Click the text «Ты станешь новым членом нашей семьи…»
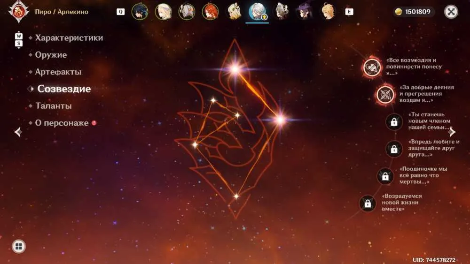Screen dimensions: 470x264 pyautogui.click(x=430, y=121)
